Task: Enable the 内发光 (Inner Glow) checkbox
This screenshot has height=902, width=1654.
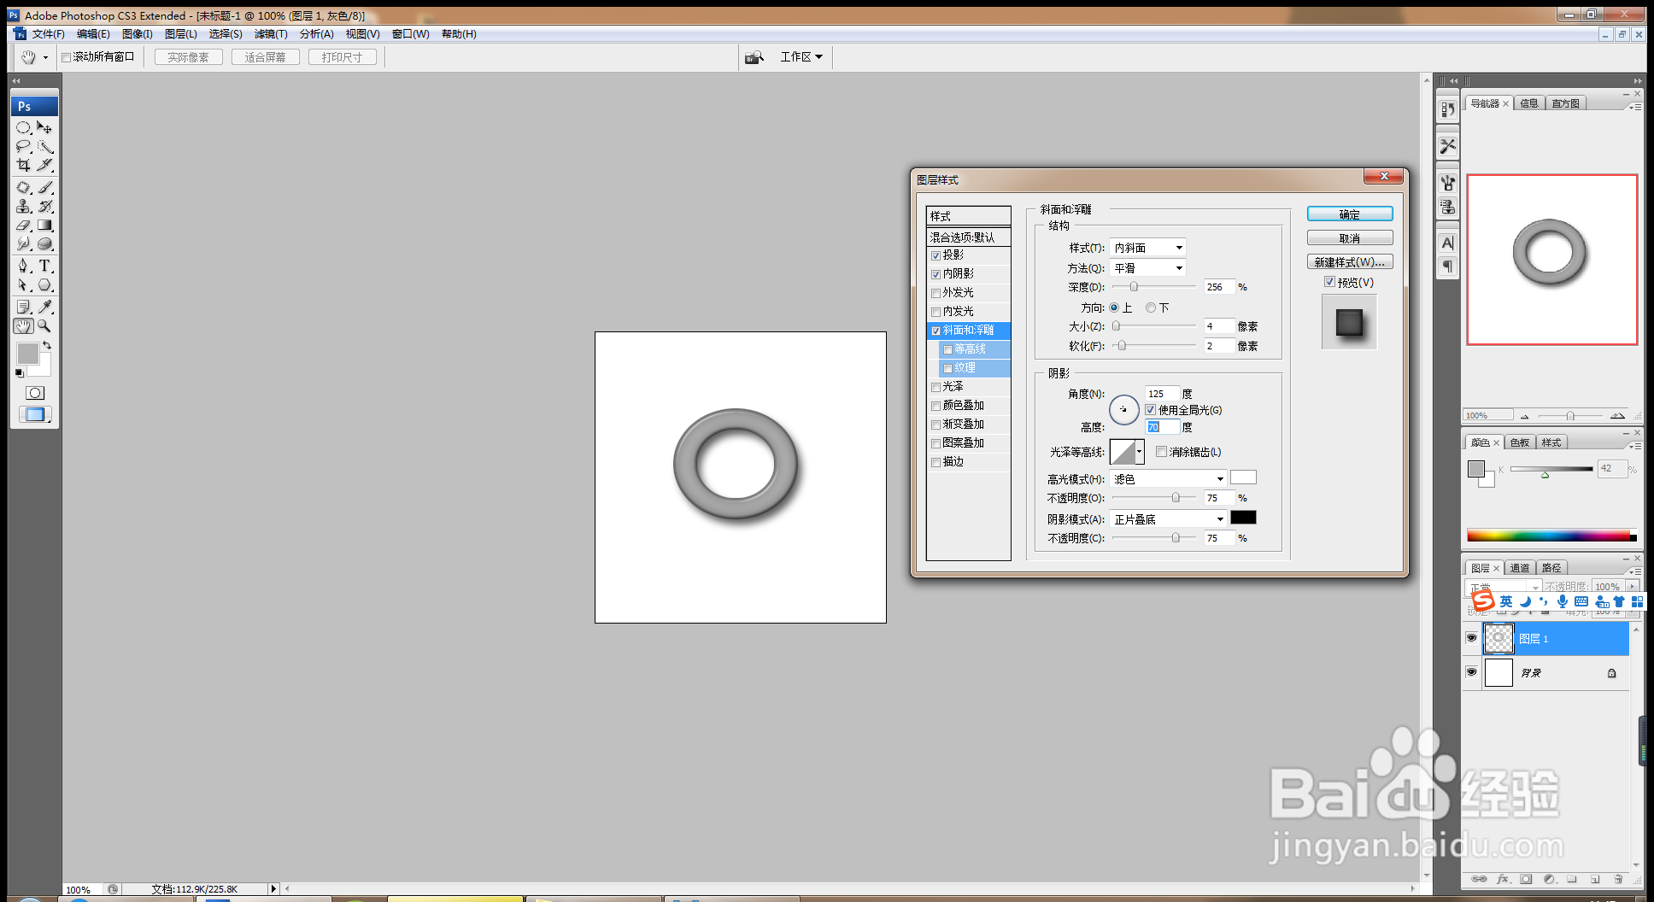Action: pyautogui.click(x=936, y=312)
